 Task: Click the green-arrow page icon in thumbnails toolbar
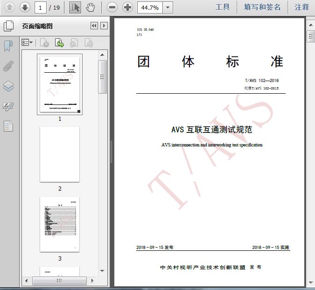[60, 43]
